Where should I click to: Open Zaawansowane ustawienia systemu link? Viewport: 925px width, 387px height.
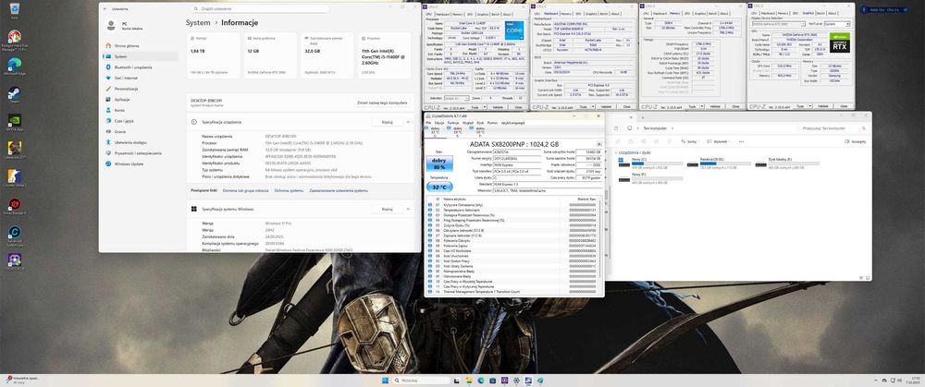point(339,191)
